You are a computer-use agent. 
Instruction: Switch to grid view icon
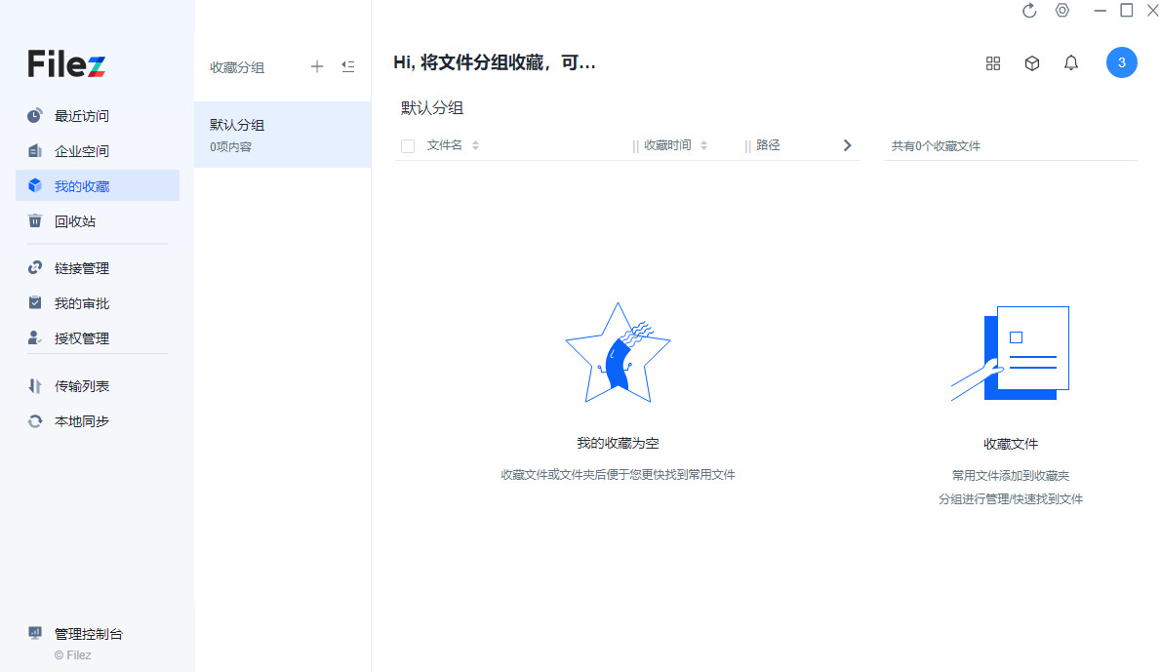(x=993, y=63)
